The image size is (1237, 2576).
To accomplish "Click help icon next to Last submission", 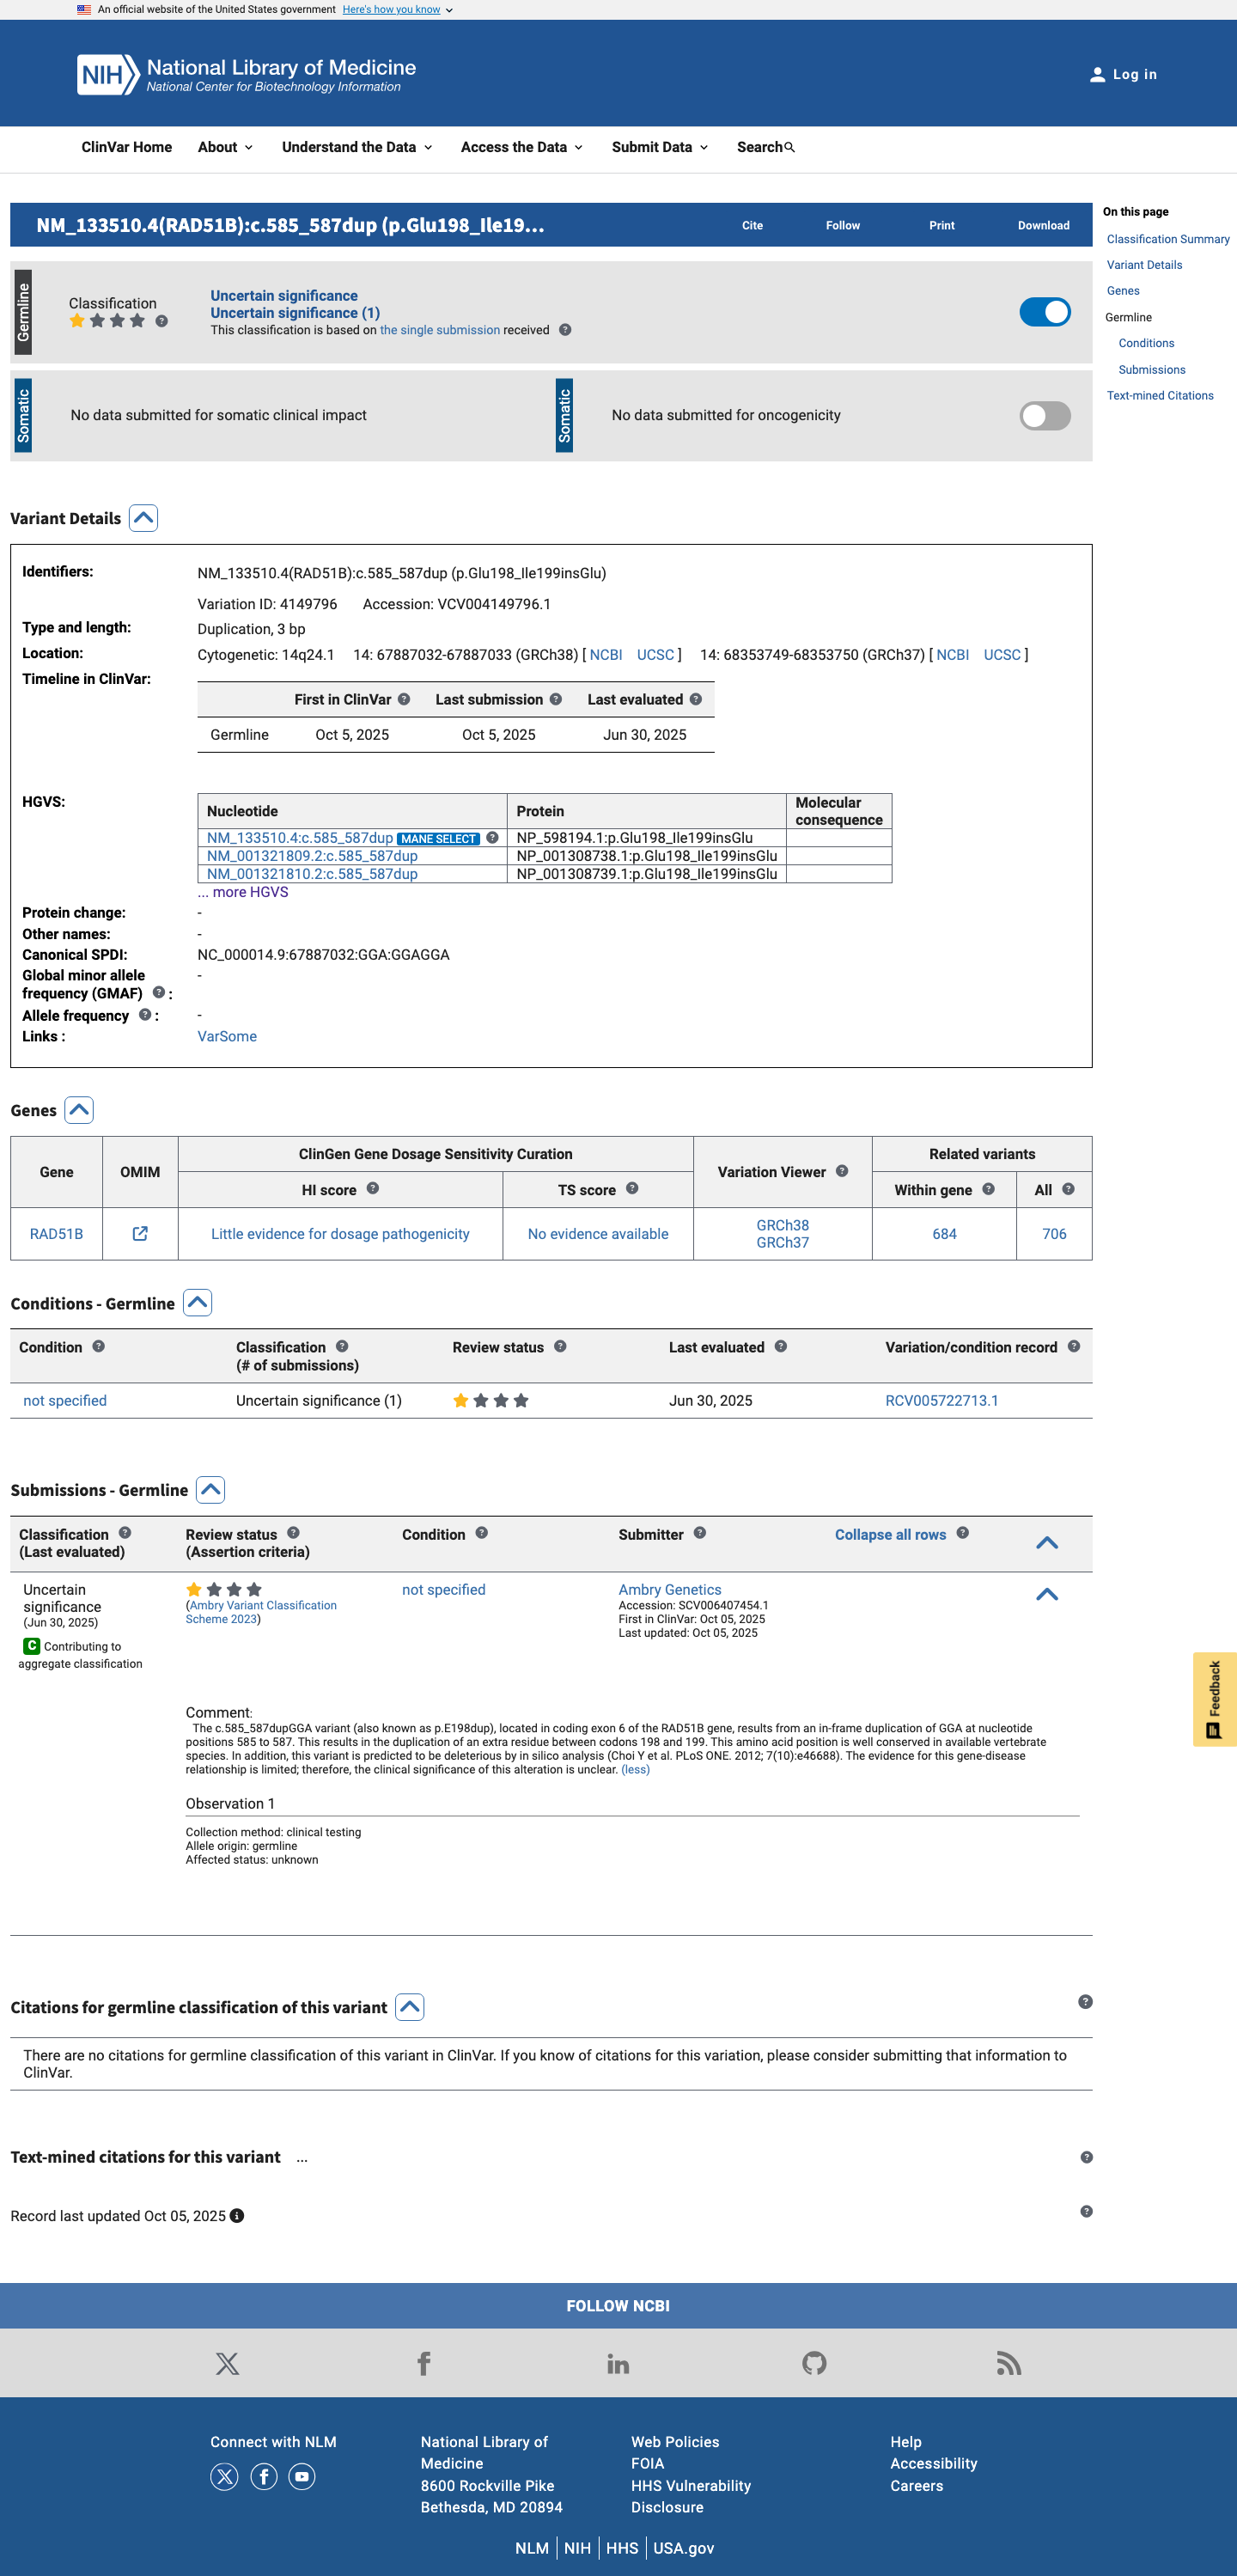I will [x=556, y=699].
